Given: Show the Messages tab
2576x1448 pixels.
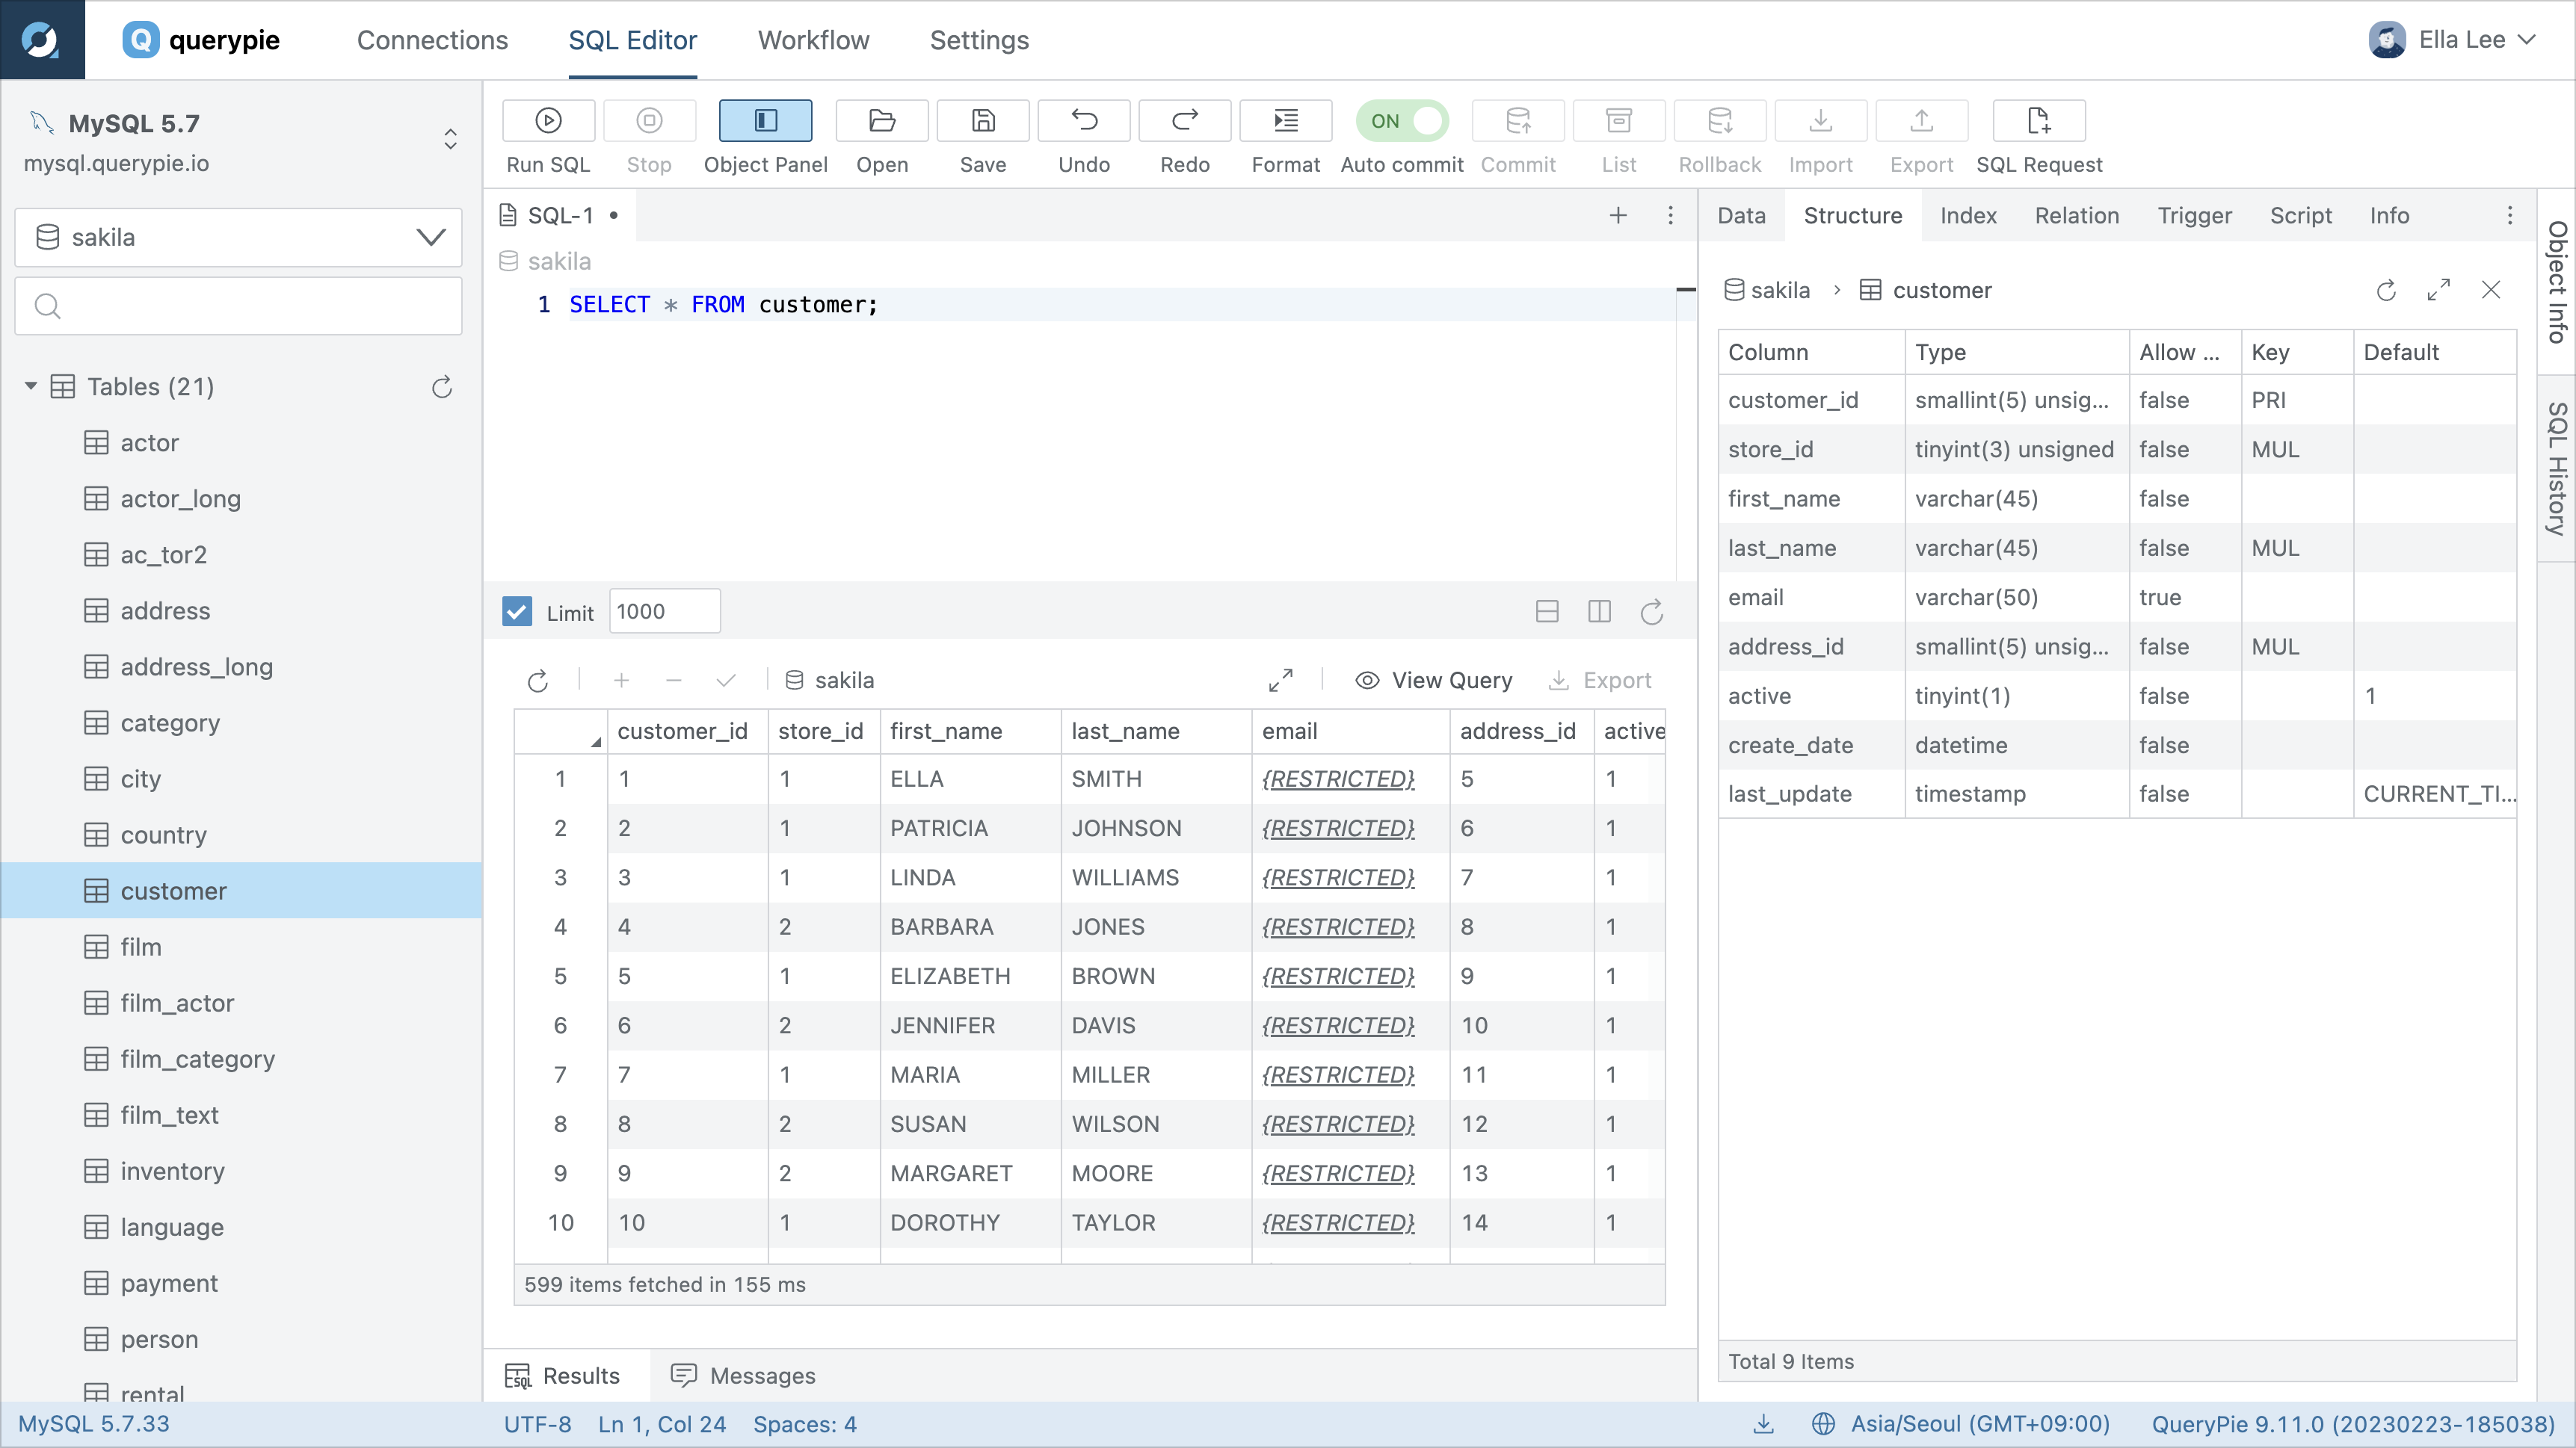Looking at the screenshot, I should [x=744, y=1376].
